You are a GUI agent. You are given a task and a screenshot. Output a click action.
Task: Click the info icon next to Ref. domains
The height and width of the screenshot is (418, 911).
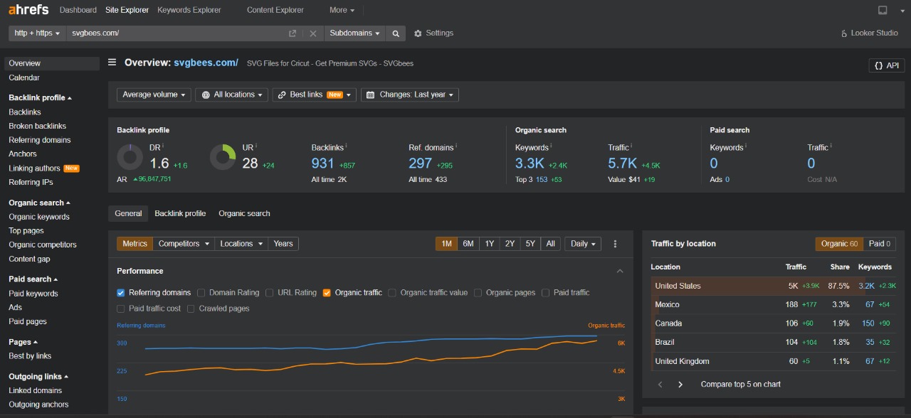coord(456,146)
